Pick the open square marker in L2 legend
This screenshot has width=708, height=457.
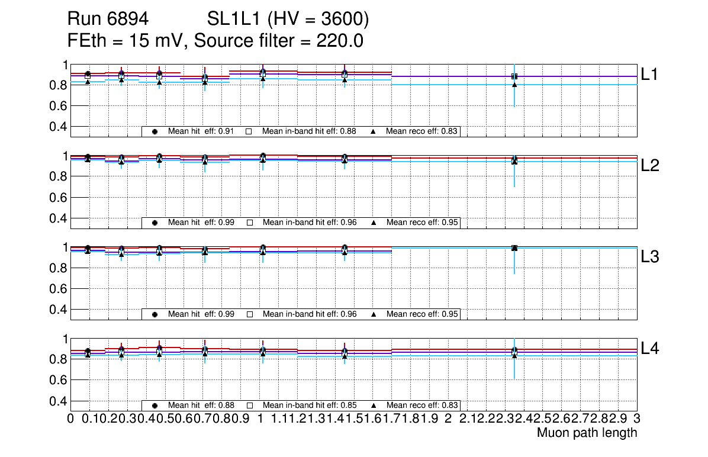(249, 223)
